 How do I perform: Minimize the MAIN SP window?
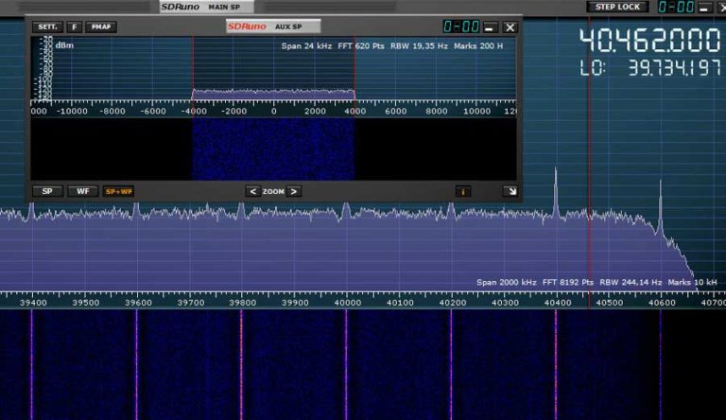(705, 7)
